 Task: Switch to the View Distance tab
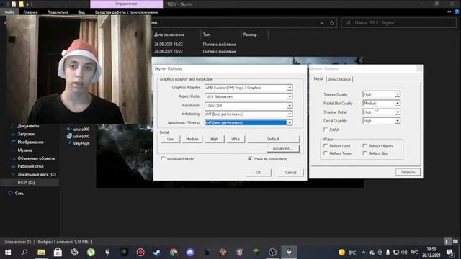[339, 79]
